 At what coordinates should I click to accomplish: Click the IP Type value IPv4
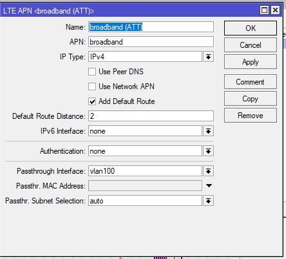145,57
